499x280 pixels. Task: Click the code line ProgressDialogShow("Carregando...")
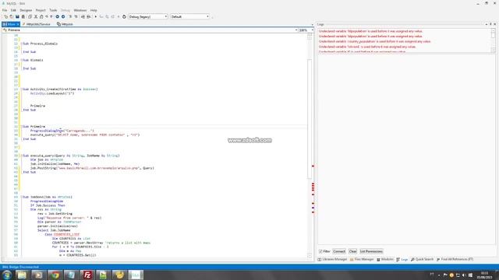(62, 131)
